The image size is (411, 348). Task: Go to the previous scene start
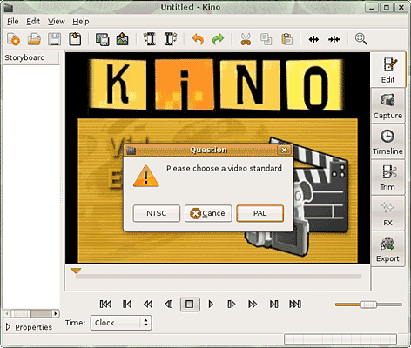(x=127, y=304)
